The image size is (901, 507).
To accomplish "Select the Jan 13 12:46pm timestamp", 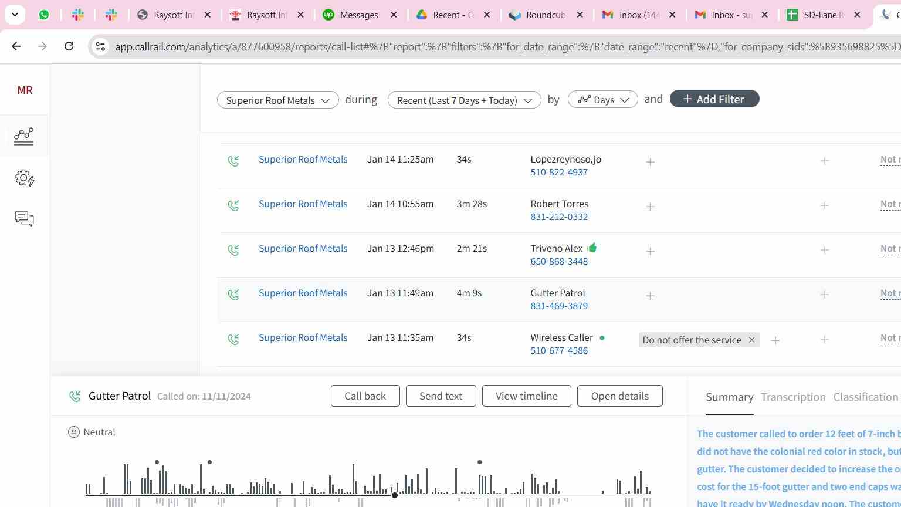I will [401, 249].
